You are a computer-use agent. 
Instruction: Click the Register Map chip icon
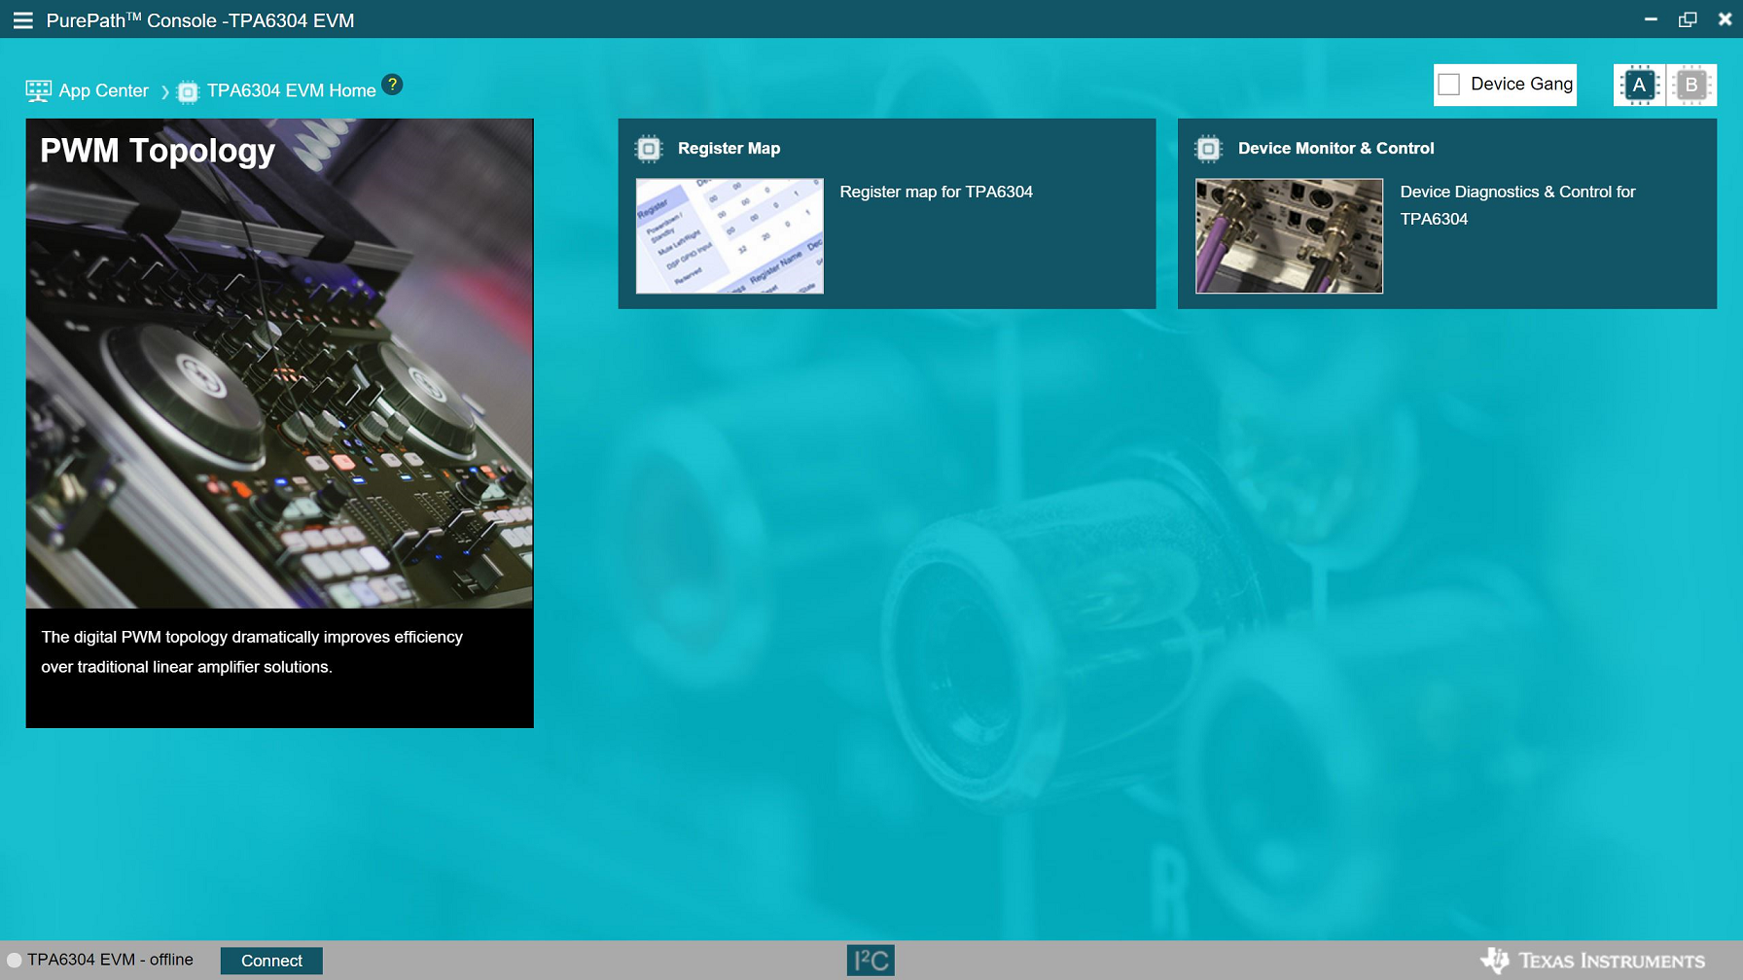(x=649, y=149)
